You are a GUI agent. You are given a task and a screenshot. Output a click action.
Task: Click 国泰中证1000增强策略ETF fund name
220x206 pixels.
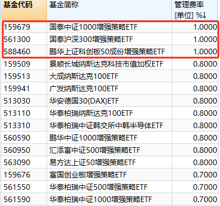pos(93,27)
